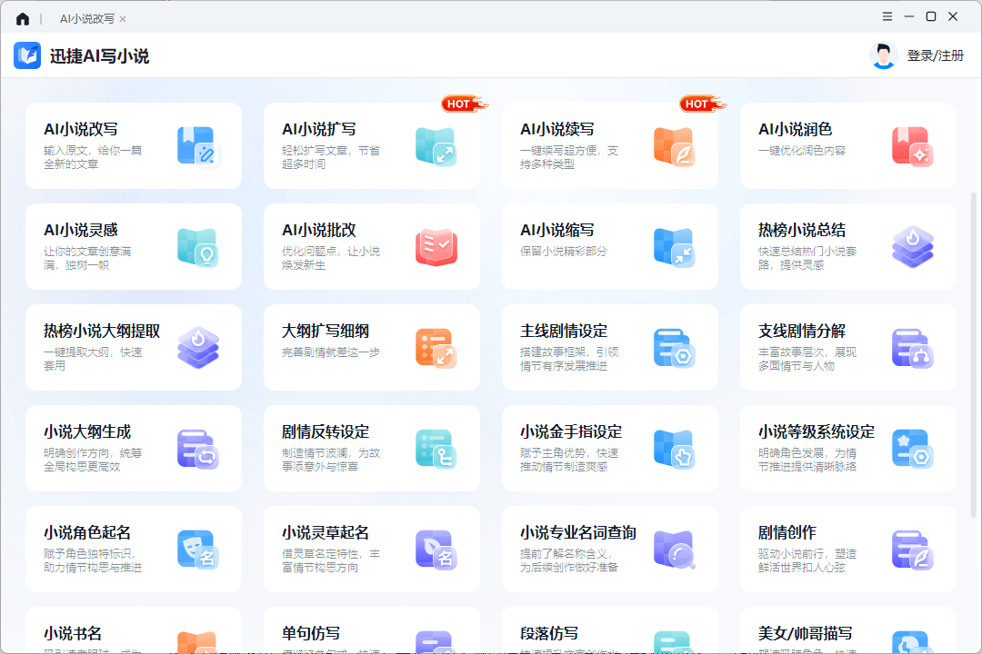Click text "保留小说精彩部分"

[564, 251]
